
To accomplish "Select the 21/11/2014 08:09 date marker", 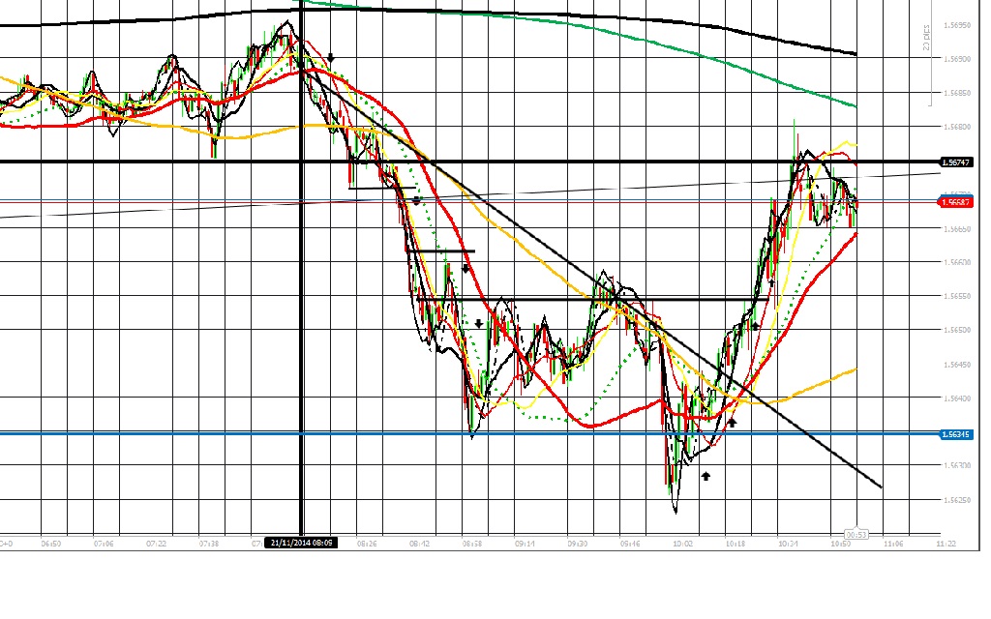I will pos(301,543).
